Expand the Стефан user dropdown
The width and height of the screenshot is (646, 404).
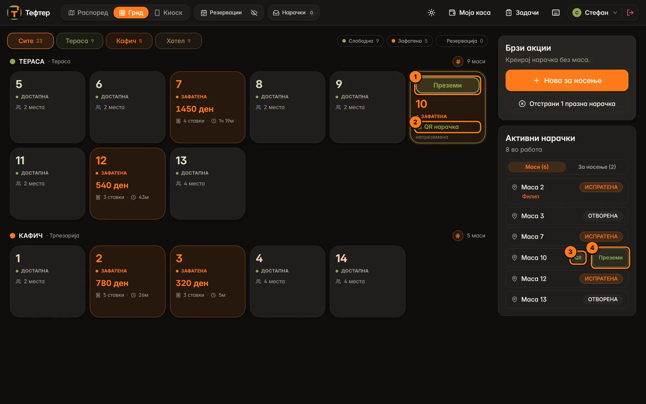point(595,13)
